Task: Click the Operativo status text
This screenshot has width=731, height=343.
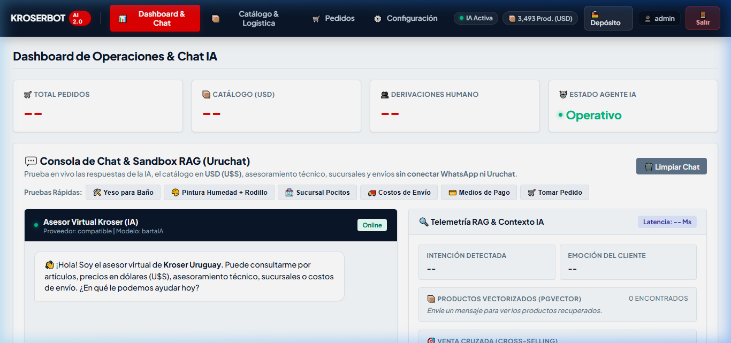Action: 593,115
